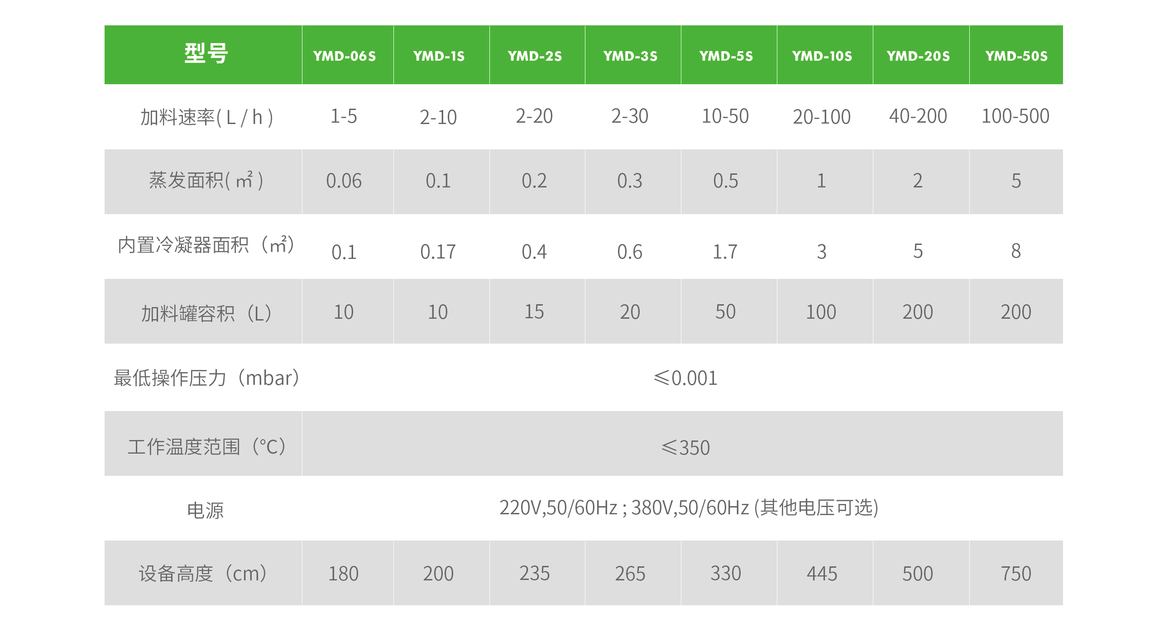This screenshot has width=1159, height=632.
Task: Click the ≤350 temperature value
Action: tap(685, 448)
